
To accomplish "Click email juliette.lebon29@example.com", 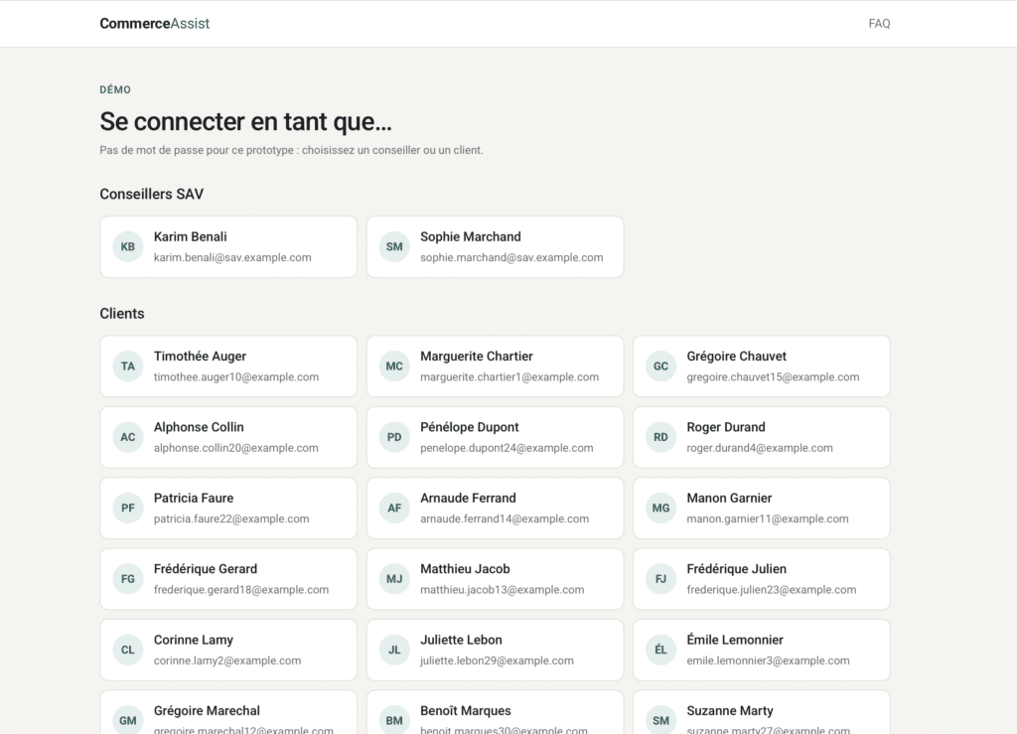I will (497, 661).
